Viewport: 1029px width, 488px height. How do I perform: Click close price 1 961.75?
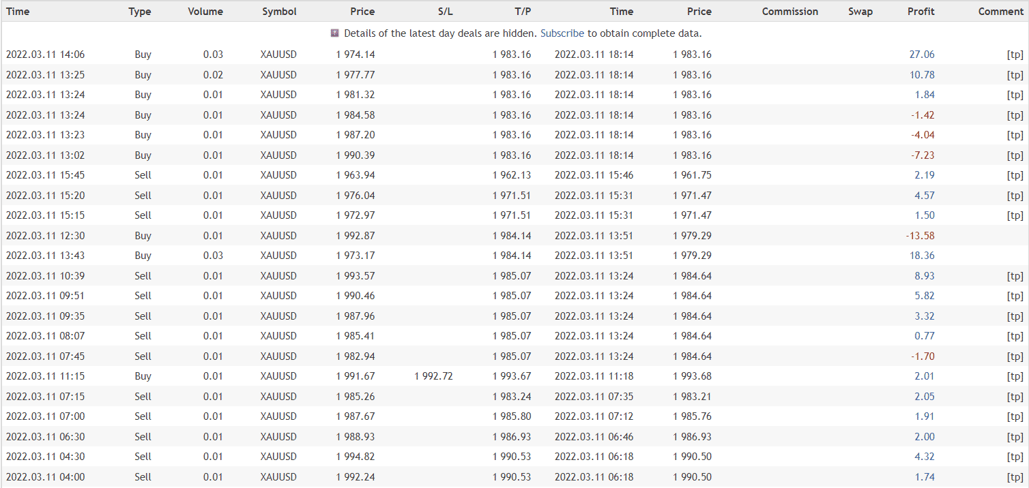click(692, 175)
